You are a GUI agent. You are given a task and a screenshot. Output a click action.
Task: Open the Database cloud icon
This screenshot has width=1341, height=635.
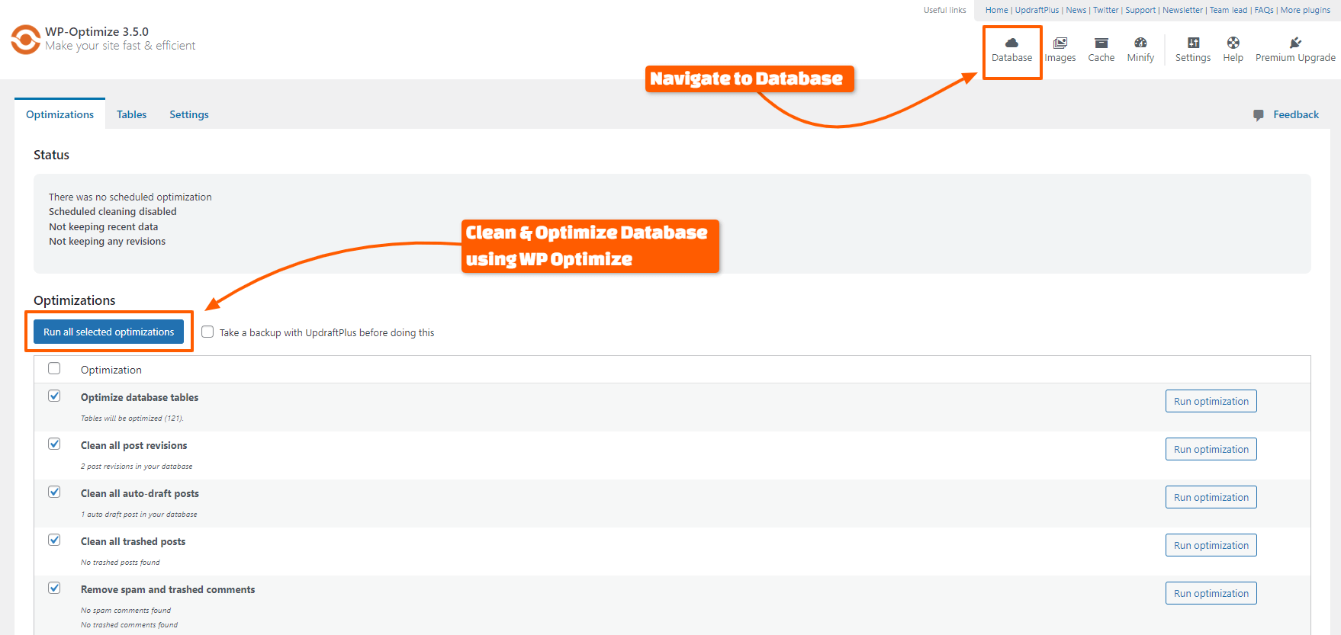[x=1011, y=43]
